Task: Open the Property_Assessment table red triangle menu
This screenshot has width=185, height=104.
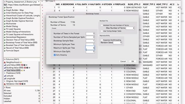Action: click(5, 2)
